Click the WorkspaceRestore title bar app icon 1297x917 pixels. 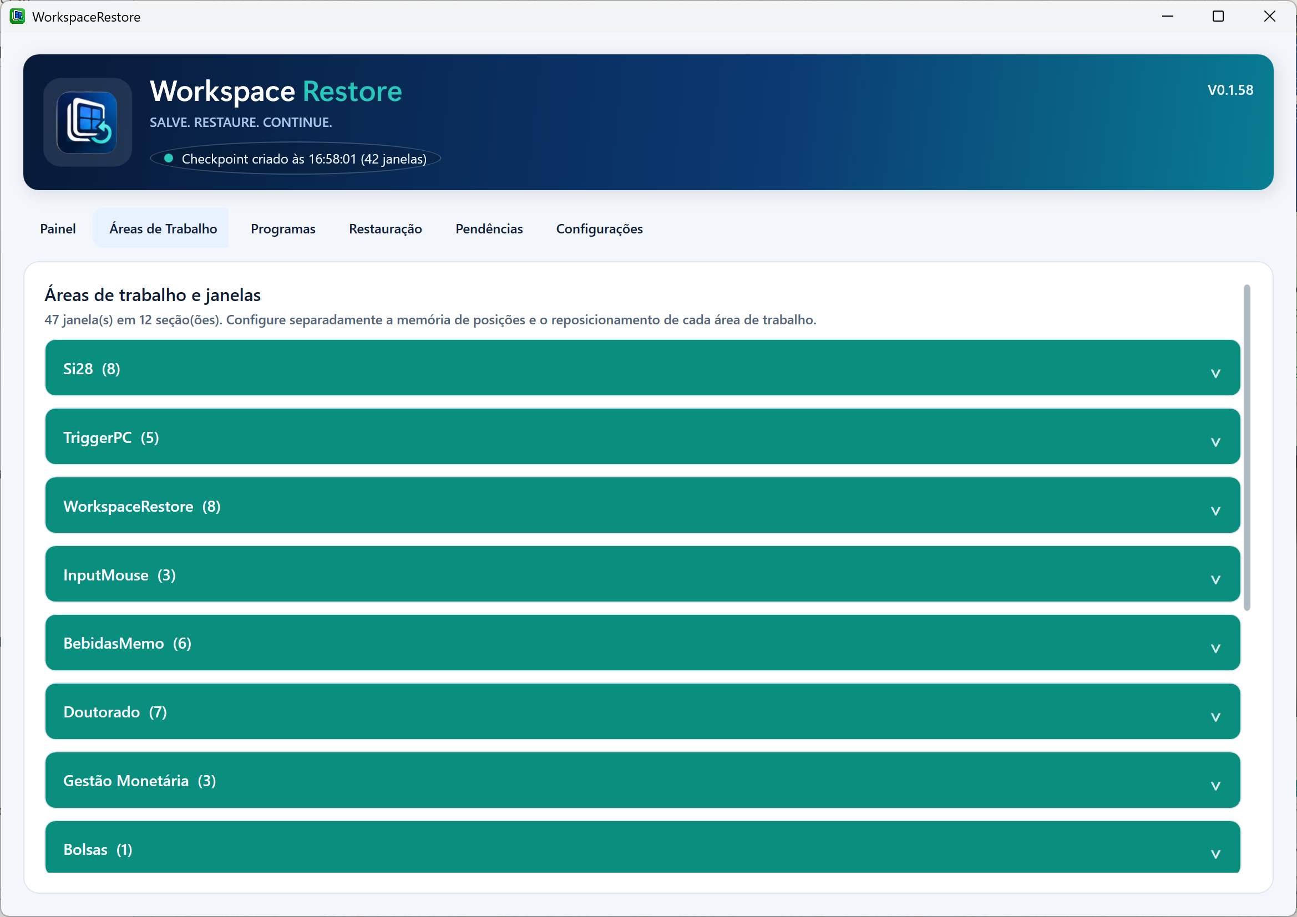point(17,17)
